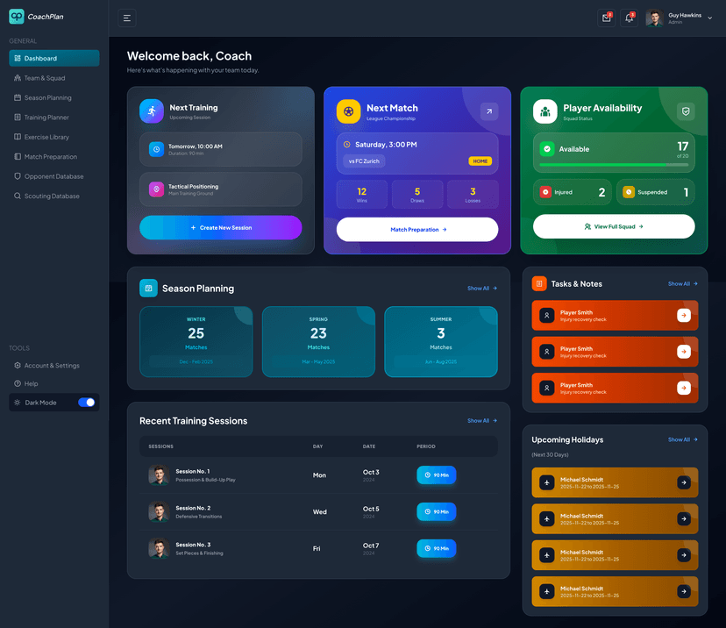
Task: Click the Tasks & Notes orange icon
Action: pos(539,283)
